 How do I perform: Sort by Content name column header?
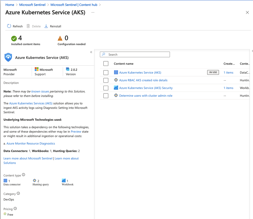coord(123,64)
